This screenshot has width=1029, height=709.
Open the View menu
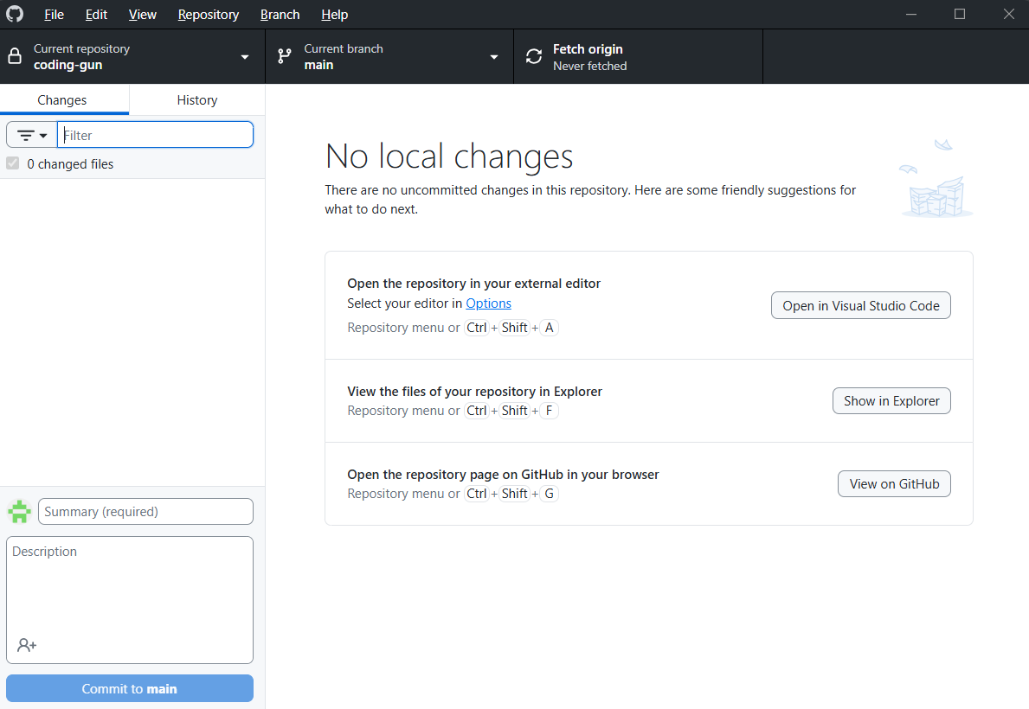143,15
